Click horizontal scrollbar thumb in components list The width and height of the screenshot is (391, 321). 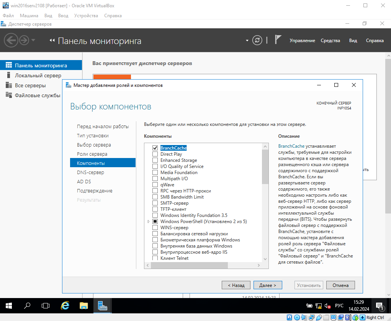pos(189,266)
